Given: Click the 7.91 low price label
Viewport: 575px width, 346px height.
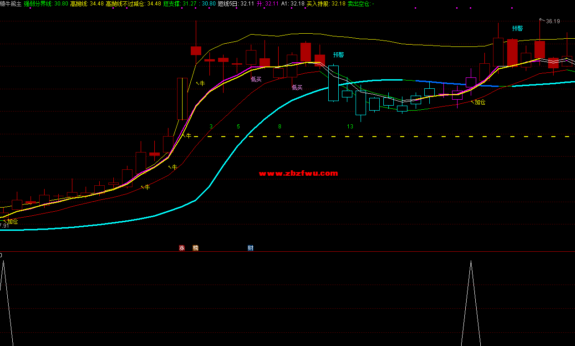Looking at the screenshot, I should pyautogui.click(x=4, y=226).
